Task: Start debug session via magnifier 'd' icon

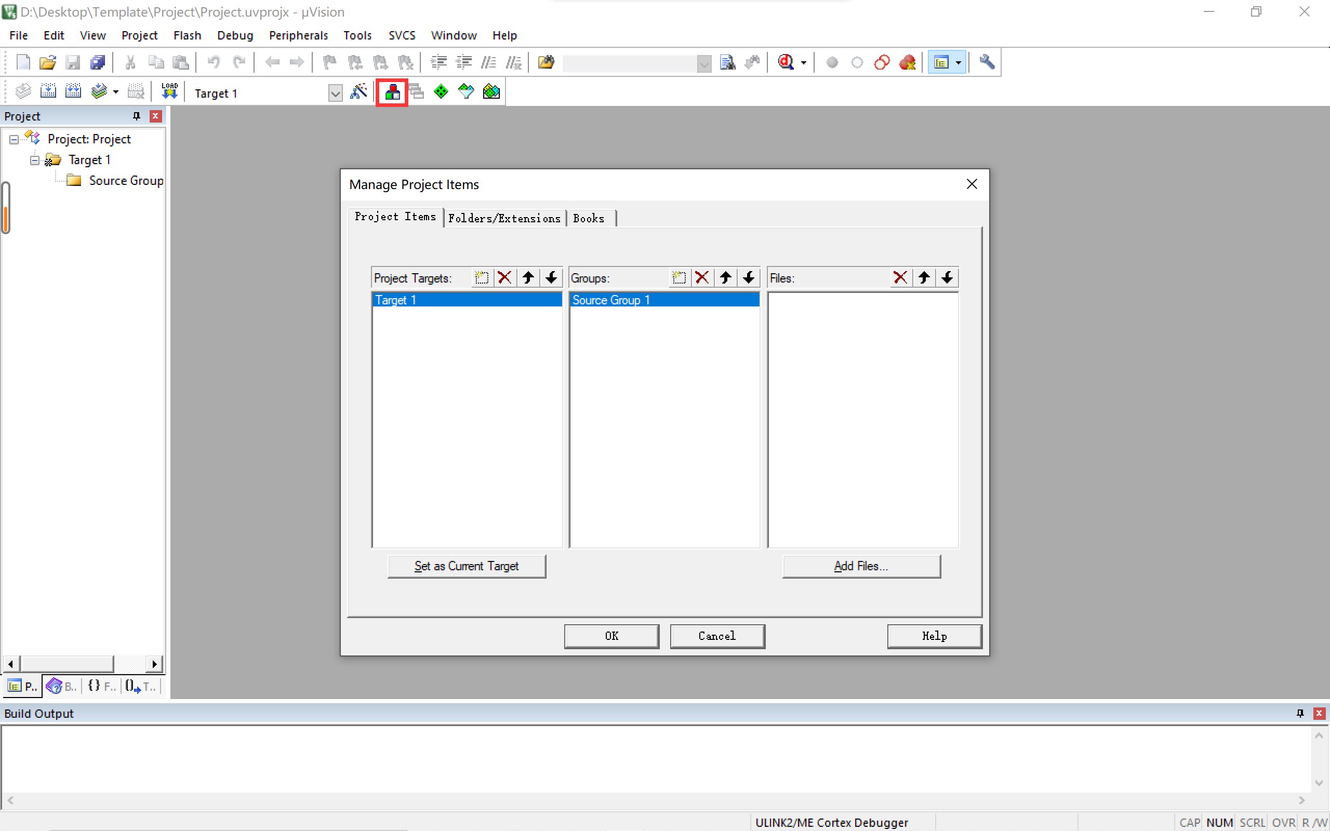Action: click(786, 63)
